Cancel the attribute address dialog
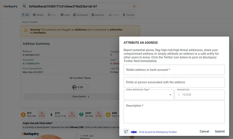The width and height of the screenshot is (233, 139). pyautogui.click(x=204, y=132)
